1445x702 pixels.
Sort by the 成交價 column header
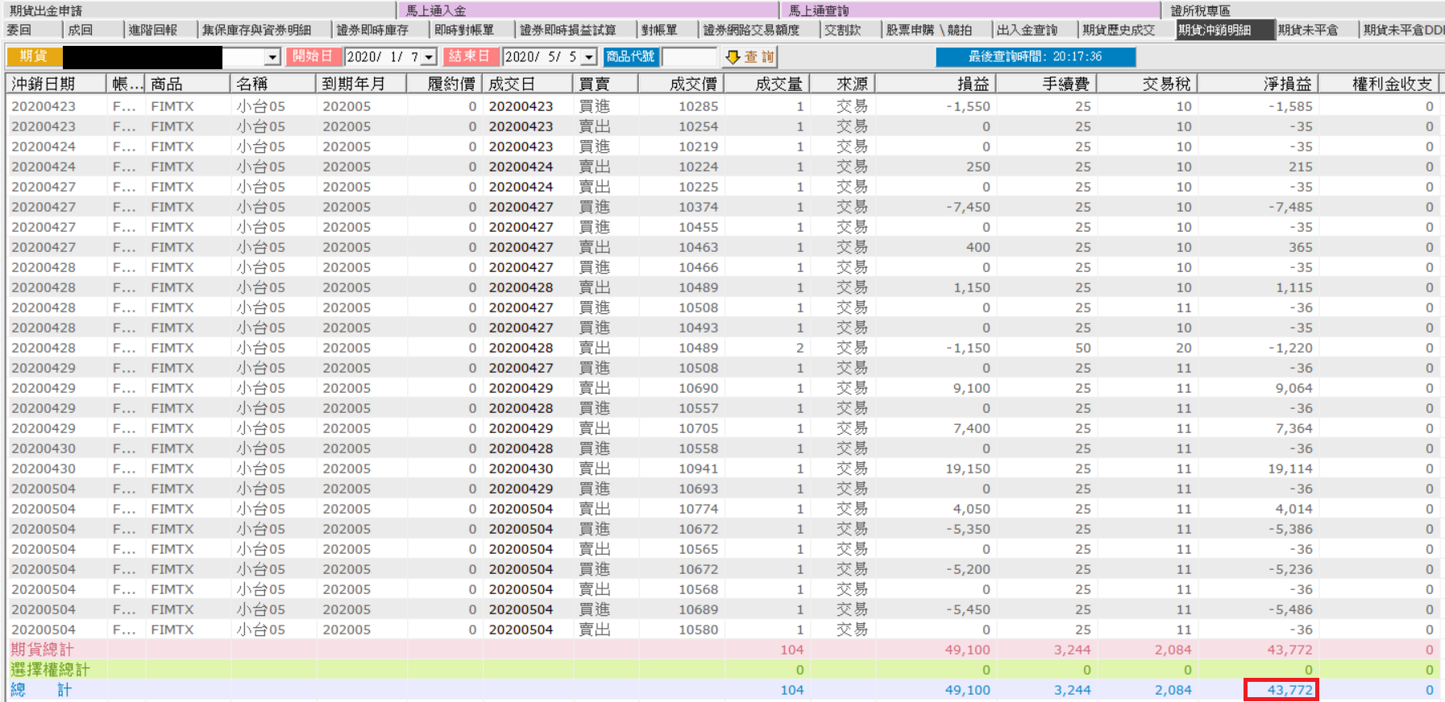click(681, 84)
